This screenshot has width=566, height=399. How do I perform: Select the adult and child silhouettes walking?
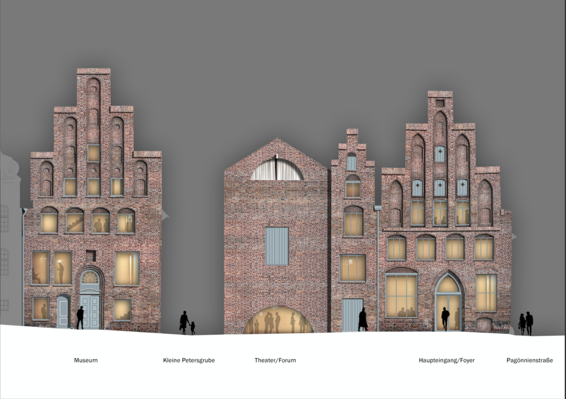point(187,323)
